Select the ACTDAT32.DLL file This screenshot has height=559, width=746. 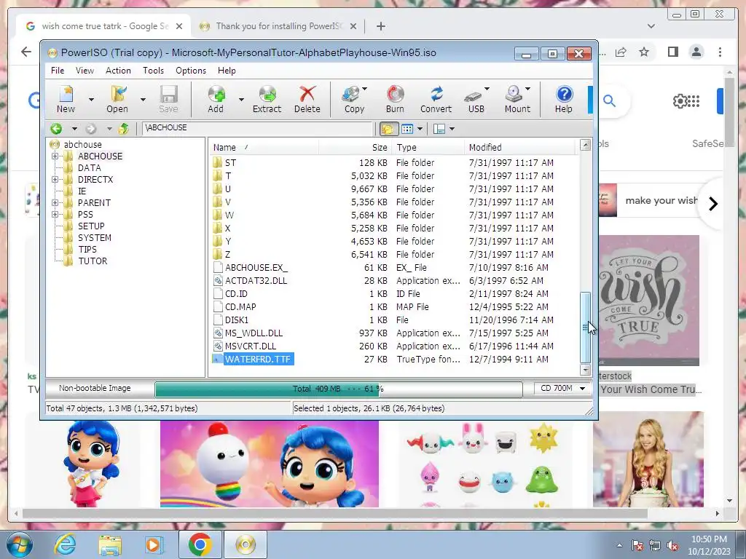256,281
